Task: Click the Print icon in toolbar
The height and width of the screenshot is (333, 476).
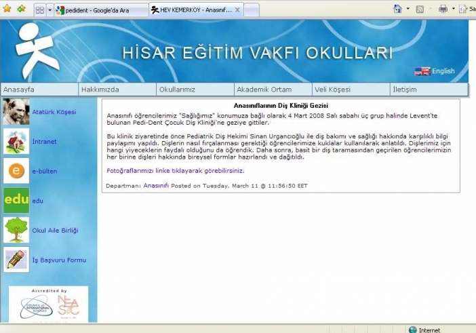Action: point(443,9)
